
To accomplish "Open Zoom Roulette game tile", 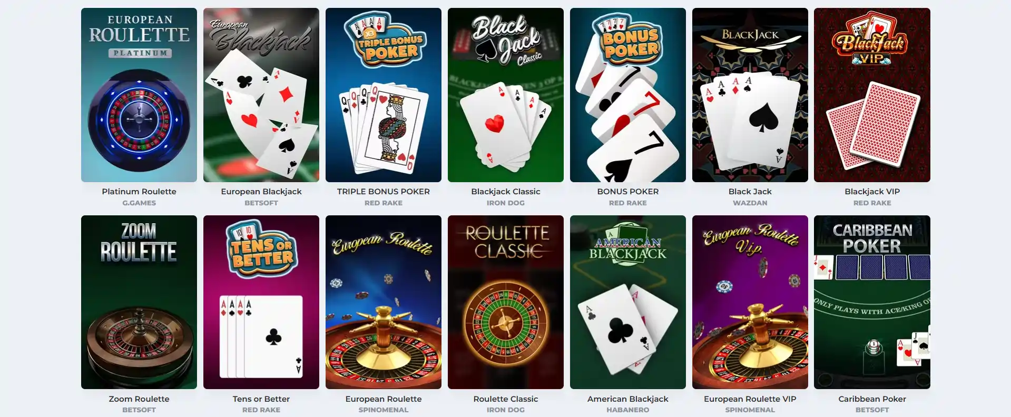I will (139, 302).
